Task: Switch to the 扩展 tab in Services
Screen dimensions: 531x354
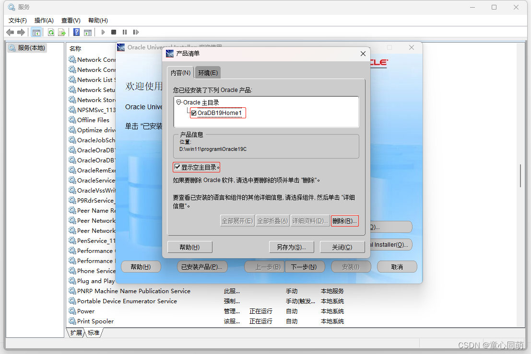Action: (x=76, y=333)
